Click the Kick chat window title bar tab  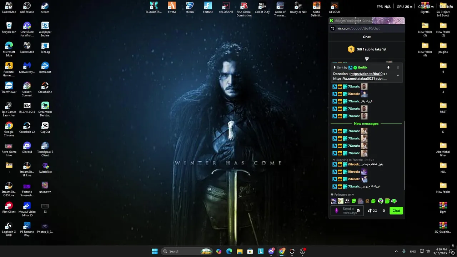pos(367,21)
